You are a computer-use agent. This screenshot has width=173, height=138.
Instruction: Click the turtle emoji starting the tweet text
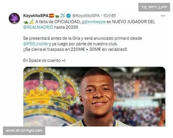26,22
